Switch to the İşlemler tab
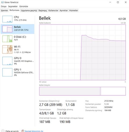129x132 pixels. tap(4, 10)
